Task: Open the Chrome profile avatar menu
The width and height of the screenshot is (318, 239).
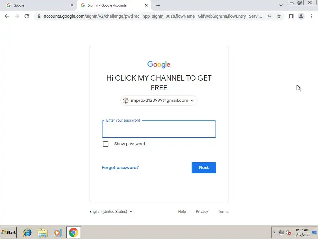Action: (x=301, y=16)
